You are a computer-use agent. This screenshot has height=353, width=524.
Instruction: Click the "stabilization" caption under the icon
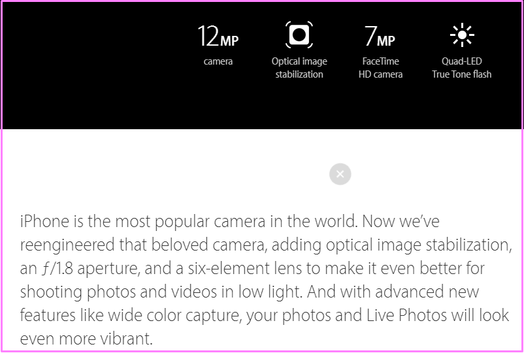pyautogui.click(x=299, y=74)
